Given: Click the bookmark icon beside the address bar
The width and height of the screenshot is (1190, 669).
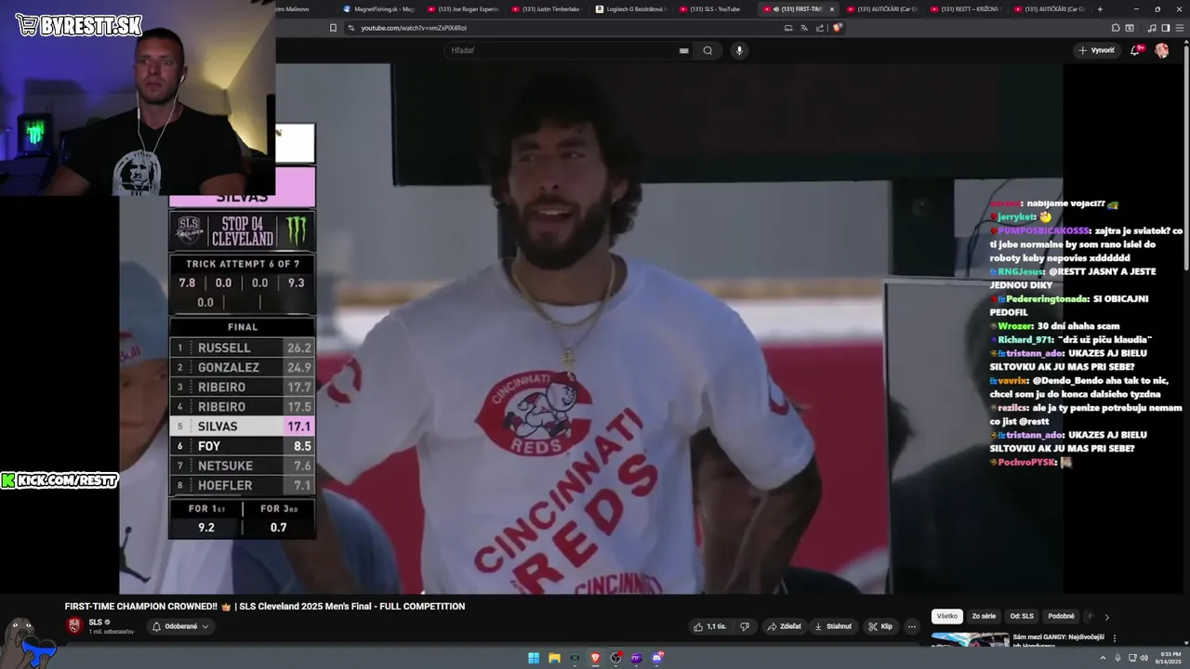Looking at the screenshot, I should tap(333, 28).
